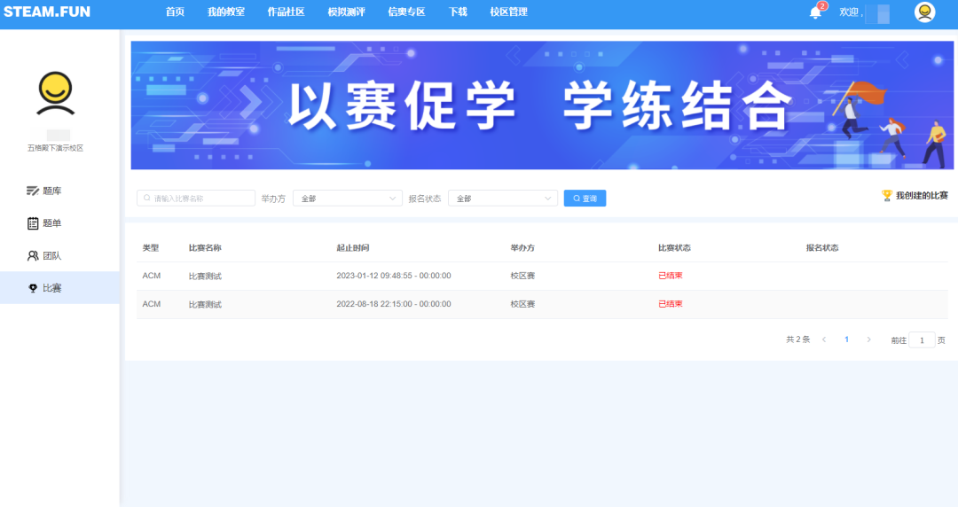The height and width of the screenshot is (507, 958).
Task: Click the page jump number input box
Action: tap(922, 340)
